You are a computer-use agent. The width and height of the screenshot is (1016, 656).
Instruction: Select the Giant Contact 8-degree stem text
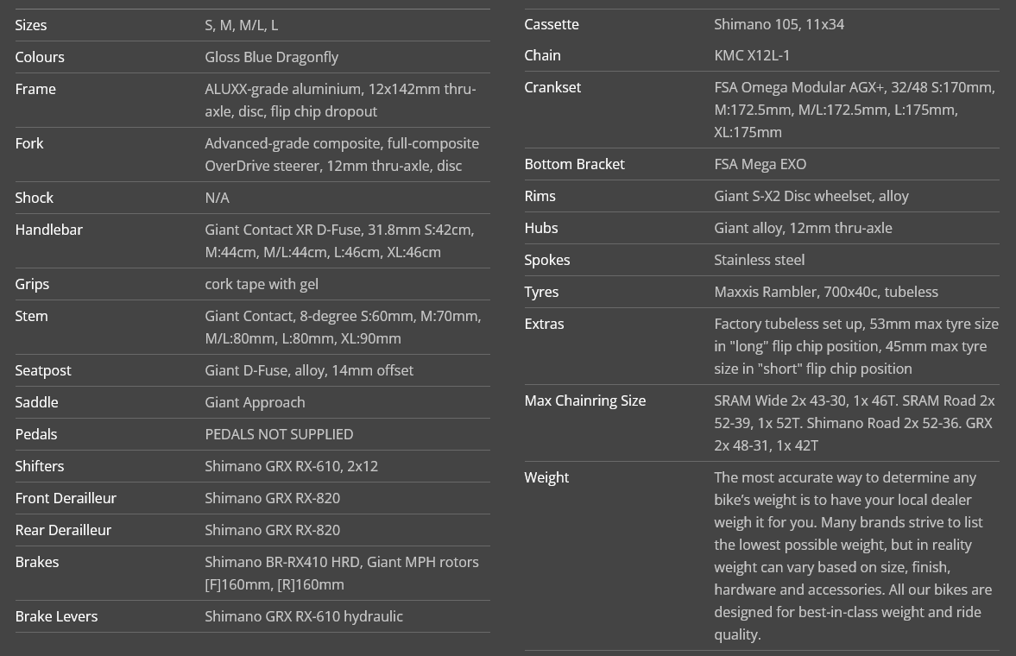pos(343,326)
